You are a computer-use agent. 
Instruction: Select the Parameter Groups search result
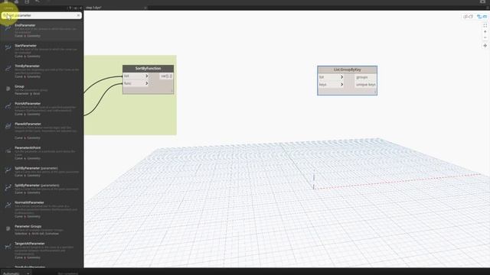[x=41, y=230]
